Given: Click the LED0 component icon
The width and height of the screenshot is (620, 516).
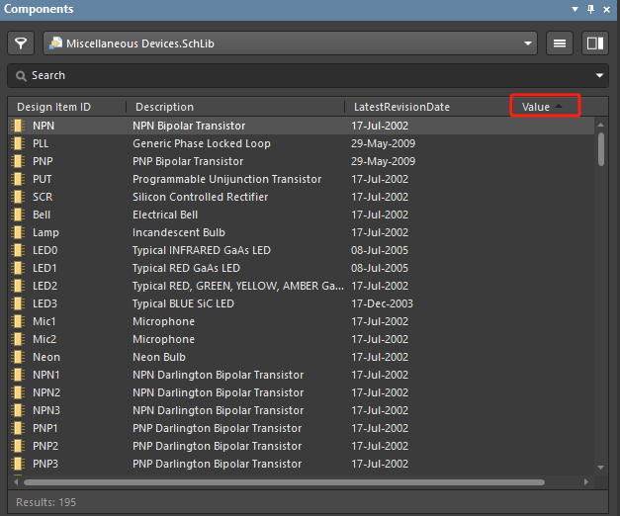Looking at the screenshot, I should (x=17, y=250).
